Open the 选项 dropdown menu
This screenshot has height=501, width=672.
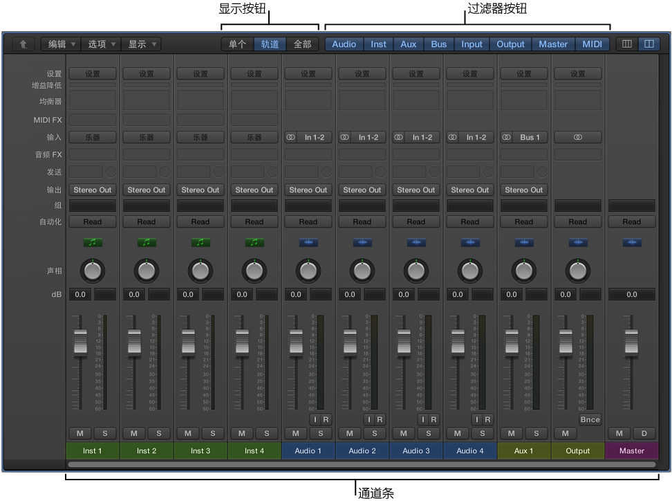pos(102,44)
